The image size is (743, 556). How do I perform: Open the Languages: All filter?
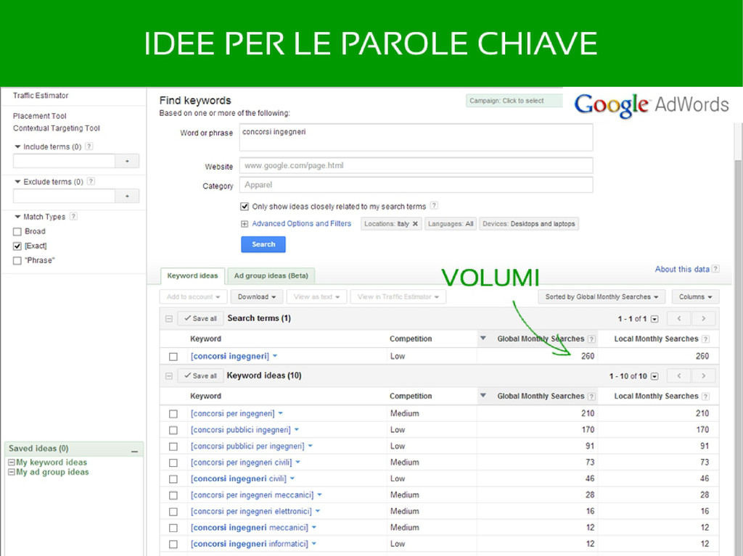pos(450,224)
